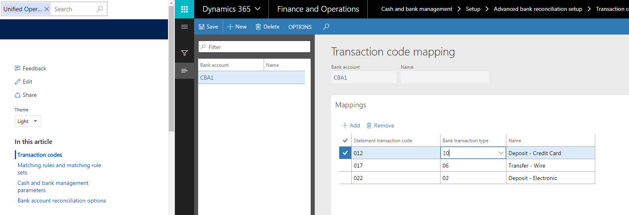The image size is (629, 215).
Task: Click the Save button
Action: pyautogui.click(x=209, y=27)
